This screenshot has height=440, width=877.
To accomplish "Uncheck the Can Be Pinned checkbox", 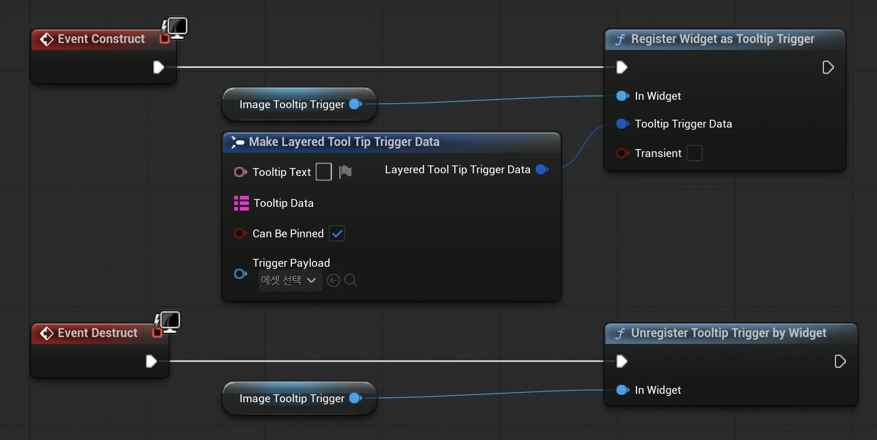I will [337, 234].
